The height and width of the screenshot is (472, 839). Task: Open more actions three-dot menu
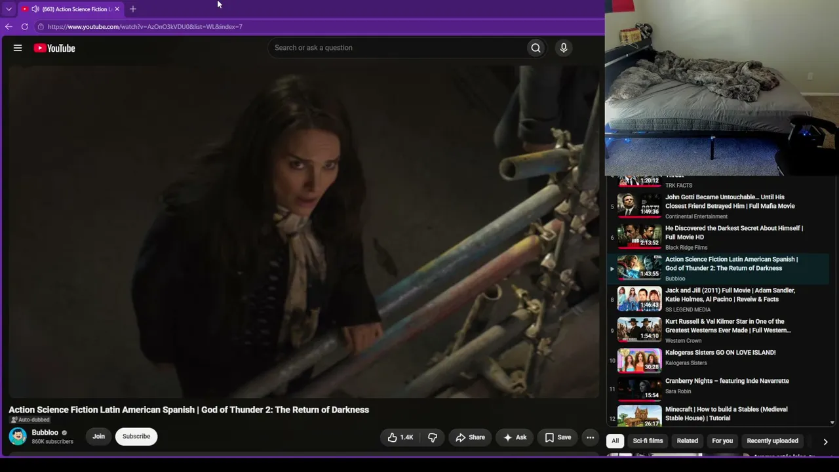click(x=590, y=437)
